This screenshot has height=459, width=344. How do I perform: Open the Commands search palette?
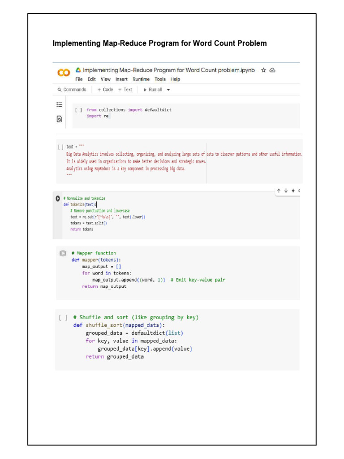[x=72, y=90]
